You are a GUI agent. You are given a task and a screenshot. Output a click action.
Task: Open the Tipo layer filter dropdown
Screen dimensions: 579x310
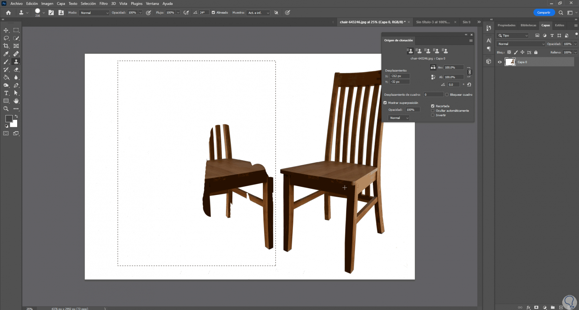[513, 35]
